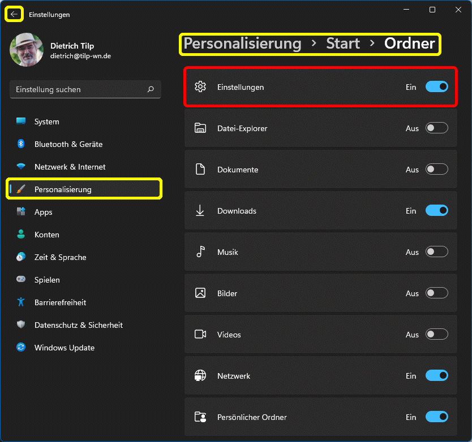The image size is (472, 442).
Task: Disable the Einstellungen folder toggle
Action: click(436, 87)
